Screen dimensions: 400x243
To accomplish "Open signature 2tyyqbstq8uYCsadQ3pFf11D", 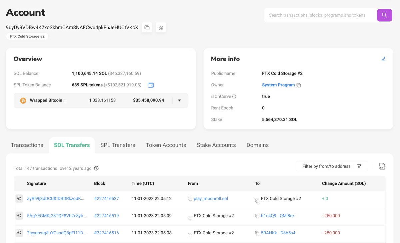I will (x=56, y=233).
